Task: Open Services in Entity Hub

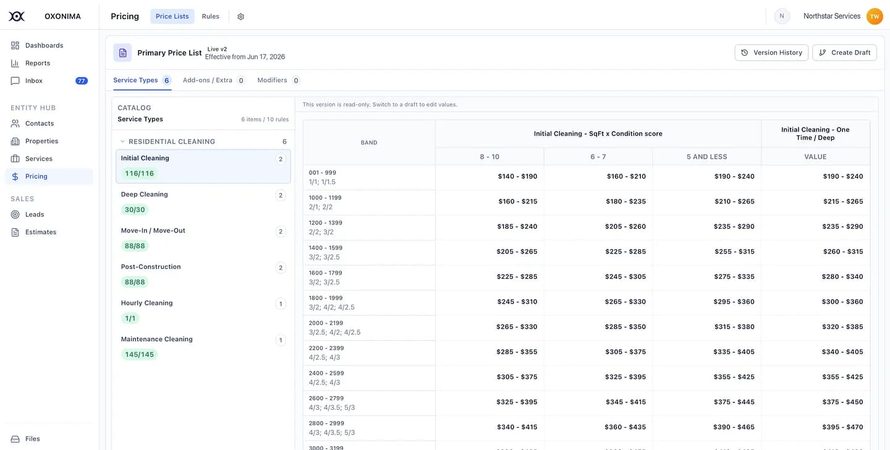Action: [x=49, y=158]
